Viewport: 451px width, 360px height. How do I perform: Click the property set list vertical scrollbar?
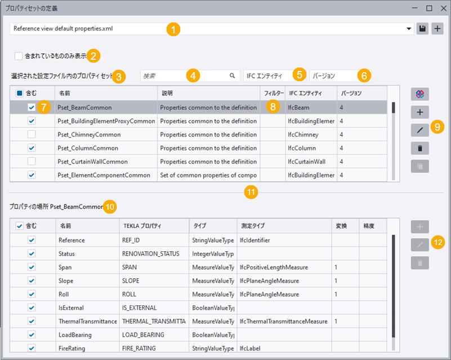pyautogui.click(x=393, y=108)
